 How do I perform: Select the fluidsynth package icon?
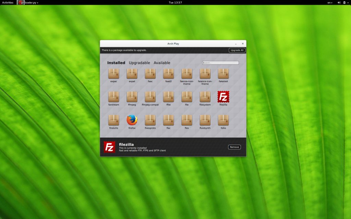[205, 120]
